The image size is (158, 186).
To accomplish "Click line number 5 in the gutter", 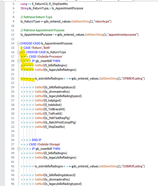I will click(x=13, y=4).
